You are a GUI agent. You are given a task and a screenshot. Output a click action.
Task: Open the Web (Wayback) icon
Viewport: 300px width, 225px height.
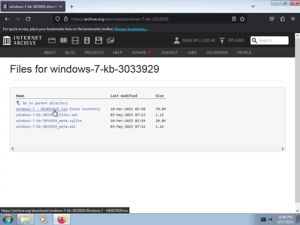coord(52,40)
